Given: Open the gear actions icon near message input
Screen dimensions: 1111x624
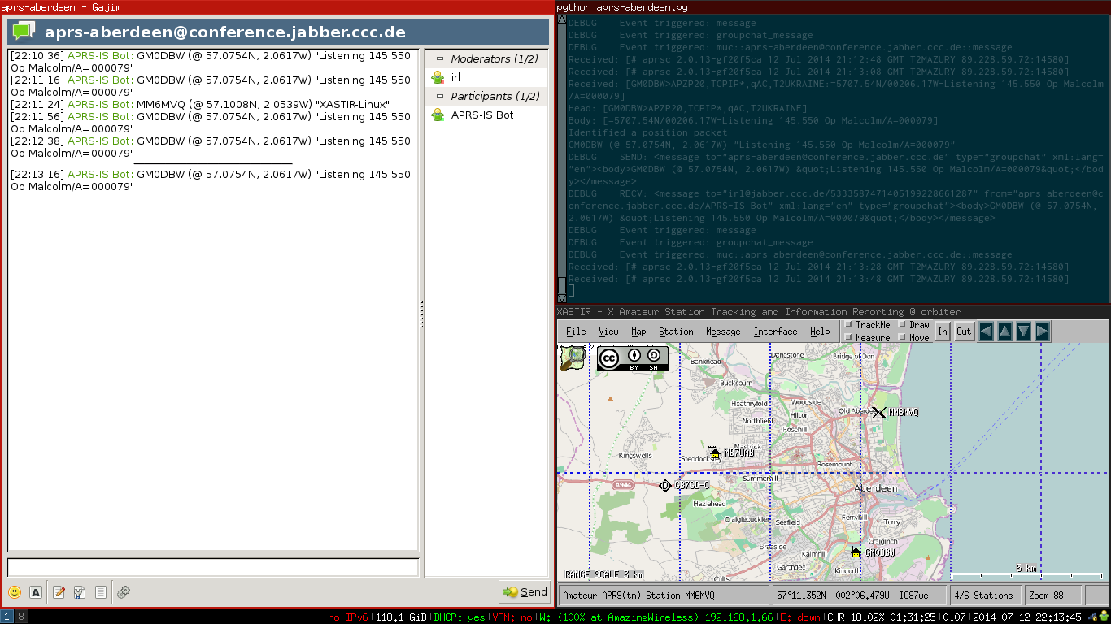Looking at the screenshot, I should (124, 592).
